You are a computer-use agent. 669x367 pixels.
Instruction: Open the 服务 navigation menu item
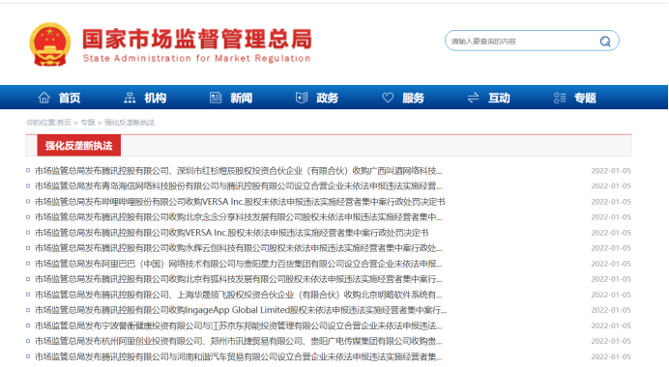pos(413,99)
